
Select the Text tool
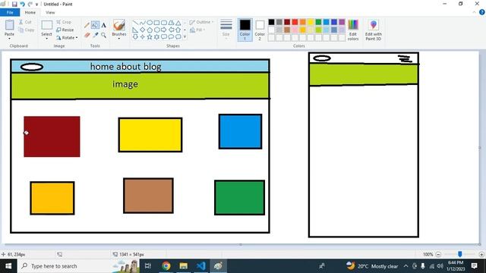click(x=103, y=25)
